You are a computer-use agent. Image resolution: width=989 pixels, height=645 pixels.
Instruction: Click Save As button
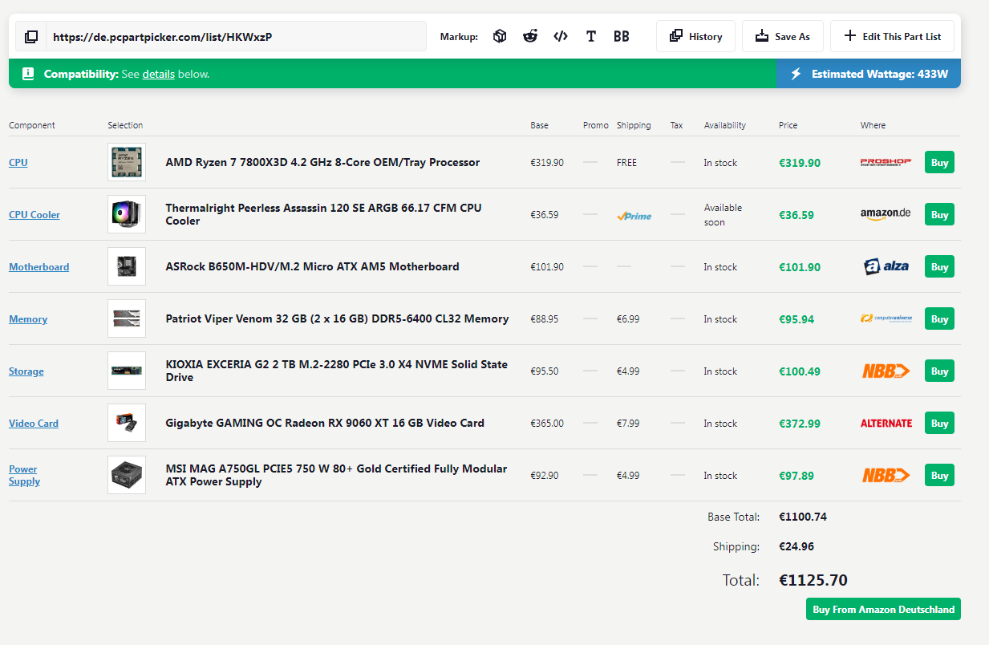782,36
